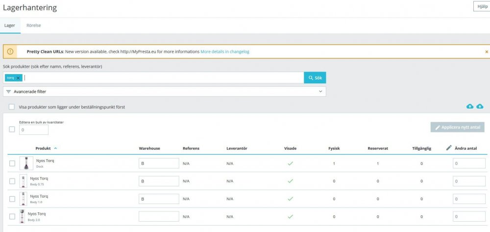Click the cloud upload icon
Viewport: 490px width, 232px height.
(470, 106)
